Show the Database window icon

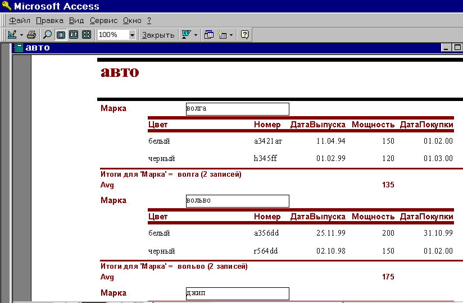(x=209, y=35)
